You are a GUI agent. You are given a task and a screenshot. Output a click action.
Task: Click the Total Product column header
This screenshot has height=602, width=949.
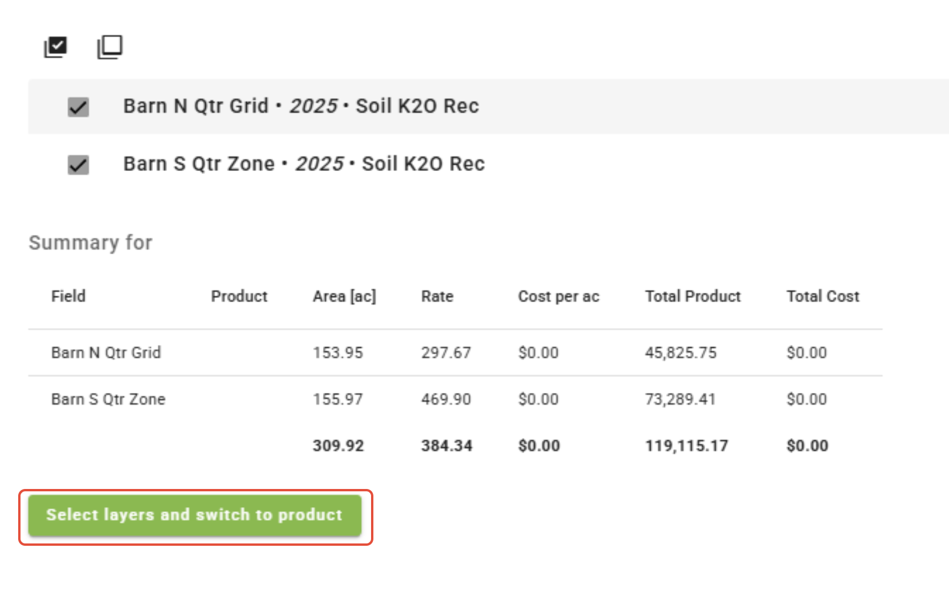coord(693,296)
